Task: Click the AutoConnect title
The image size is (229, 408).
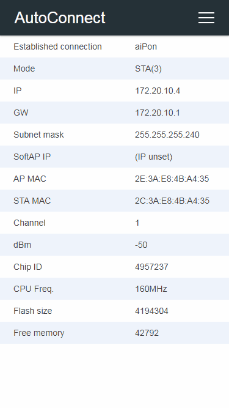Action: [60, 18]
